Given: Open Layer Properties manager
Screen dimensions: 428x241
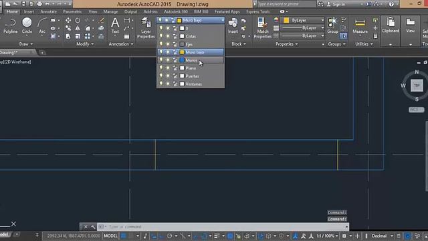Looking at the screenshot, I should point(146,27).
